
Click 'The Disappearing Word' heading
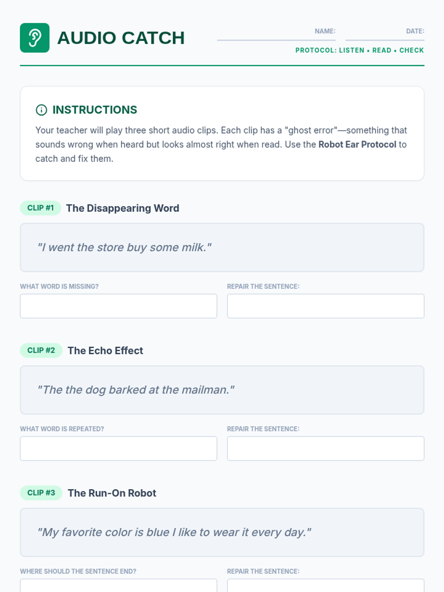(x=122, y=208)
